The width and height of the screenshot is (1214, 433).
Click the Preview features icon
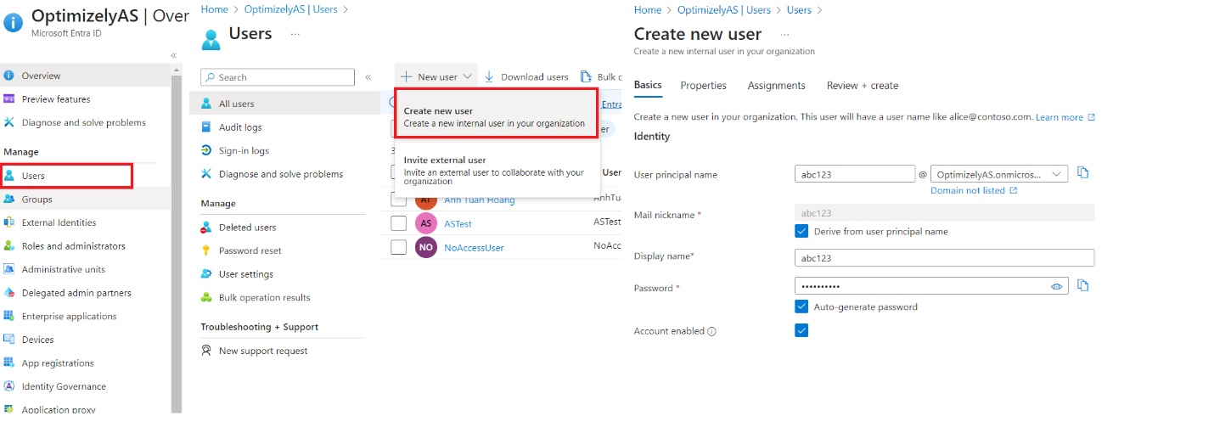click(x=9, y=99)
